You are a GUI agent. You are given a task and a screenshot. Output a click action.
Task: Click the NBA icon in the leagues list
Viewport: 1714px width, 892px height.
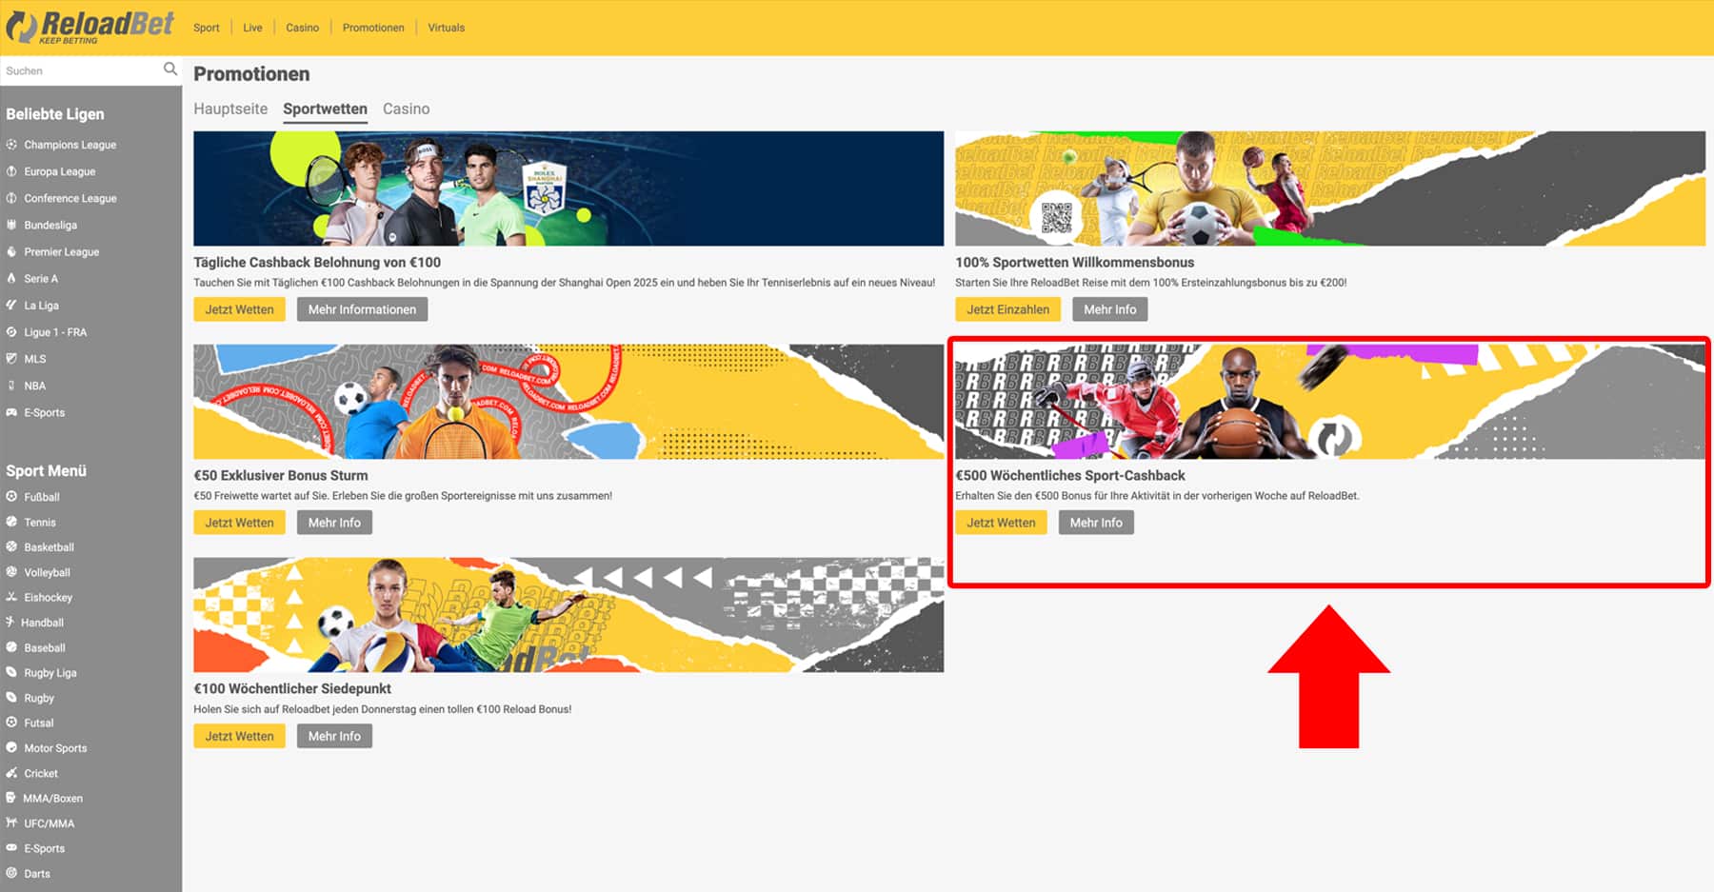(11, 385)
